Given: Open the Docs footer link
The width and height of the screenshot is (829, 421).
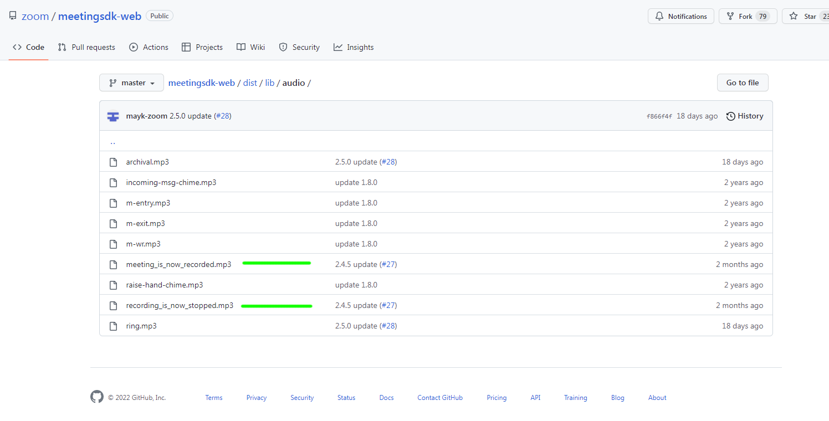Looking at the screenshot, I should (387, 398).
